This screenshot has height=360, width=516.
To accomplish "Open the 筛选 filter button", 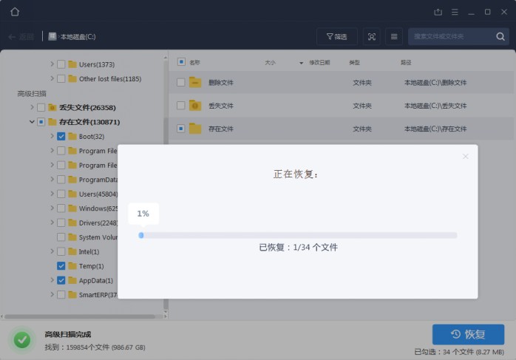I will (336, 36).
